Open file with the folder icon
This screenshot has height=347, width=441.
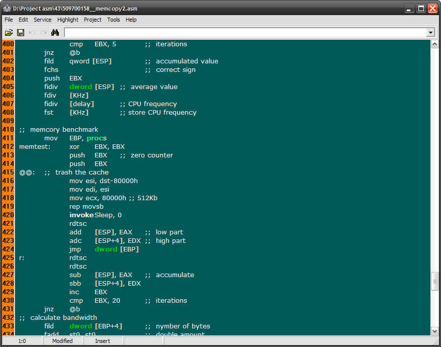point(9,33)
